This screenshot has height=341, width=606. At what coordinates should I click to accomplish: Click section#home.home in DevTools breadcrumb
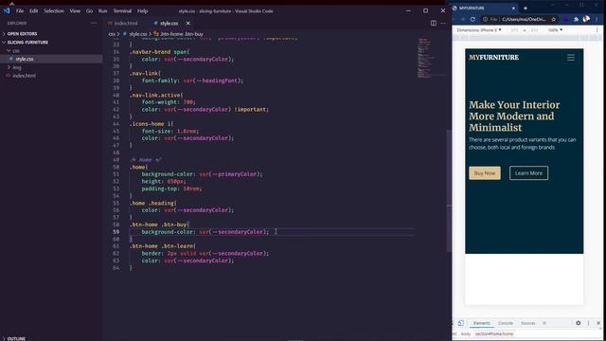point(494,333)
